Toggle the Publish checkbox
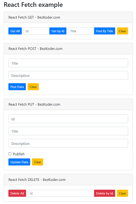The image size is (136, 204). click(10, 154)
